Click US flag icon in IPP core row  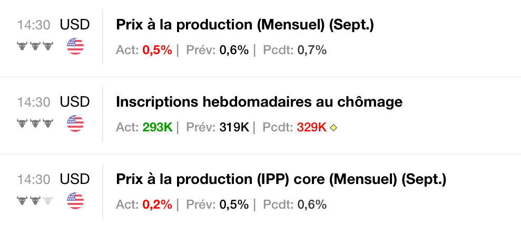(75, 201)
